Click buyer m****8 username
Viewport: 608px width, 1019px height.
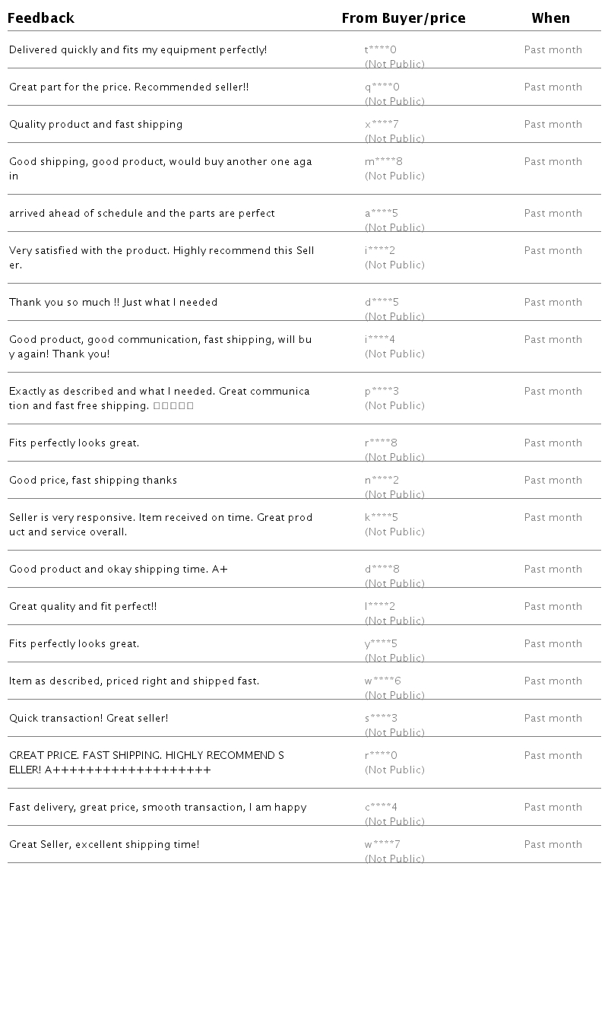pyautogui.click(x=384, y=162)
